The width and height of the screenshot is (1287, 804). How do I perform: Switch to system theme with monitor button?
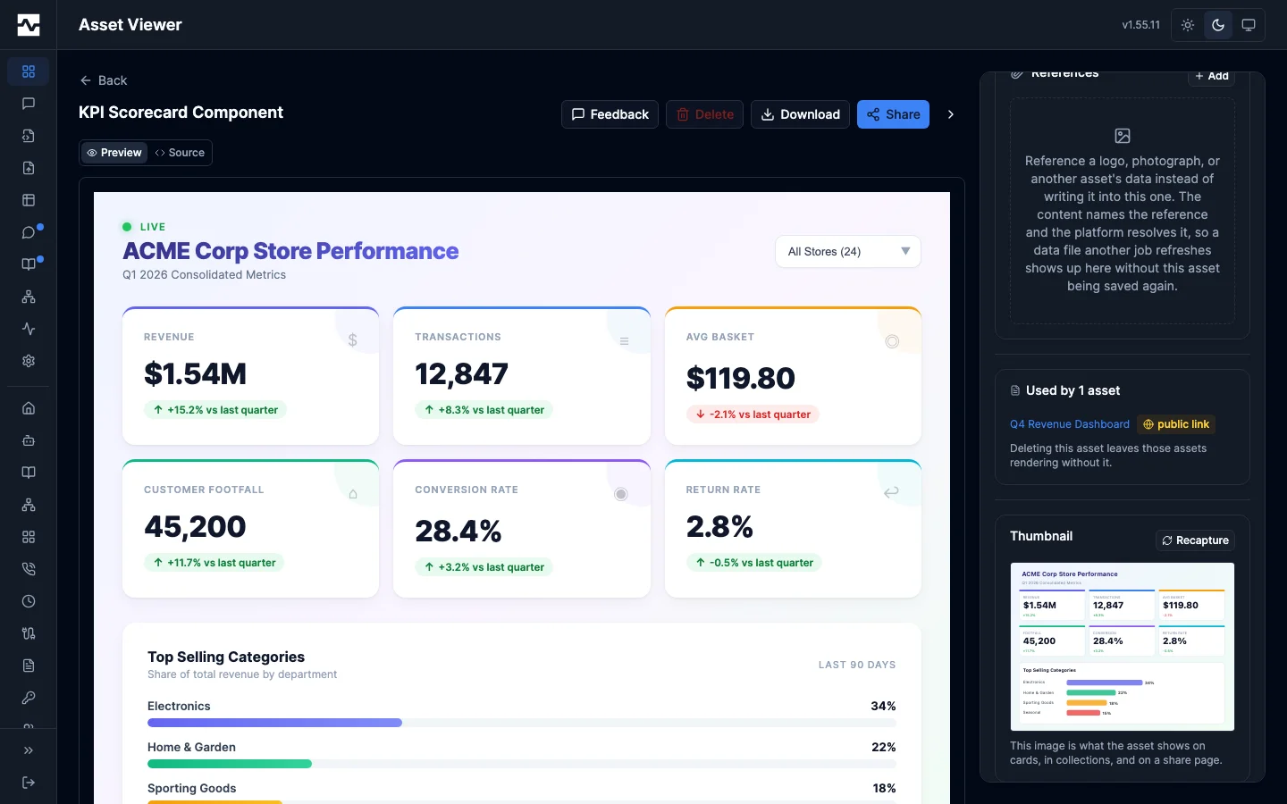(x=1249, y=25)
